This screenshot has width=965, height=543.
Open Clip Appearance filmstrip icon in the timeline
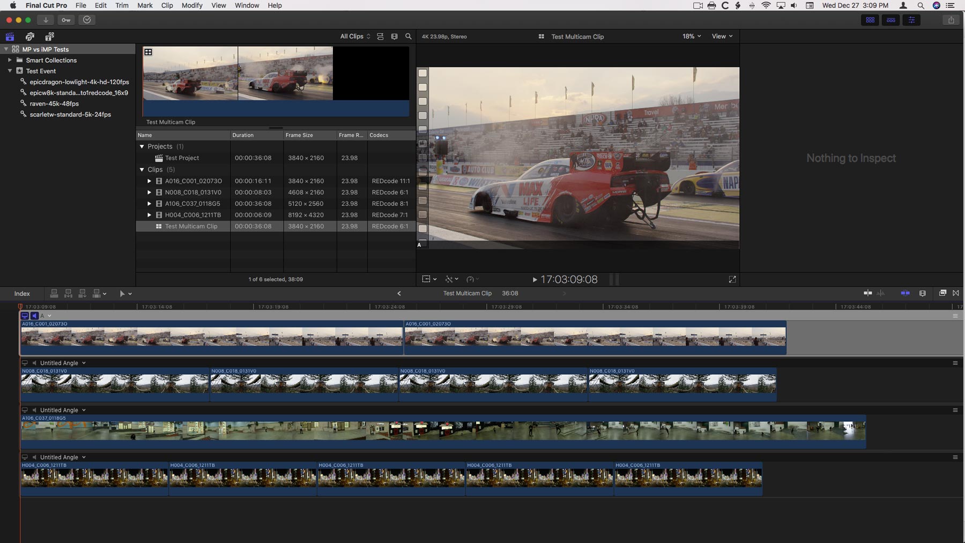923,293
